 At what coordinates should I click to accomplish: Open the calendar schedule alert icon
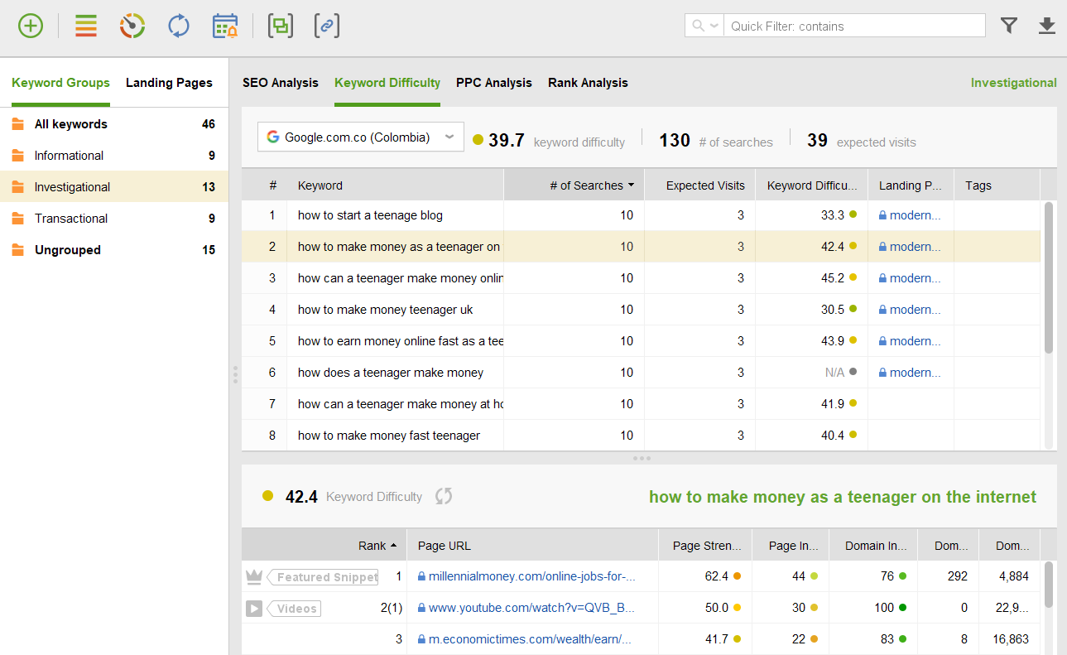(x=225, y=26)
